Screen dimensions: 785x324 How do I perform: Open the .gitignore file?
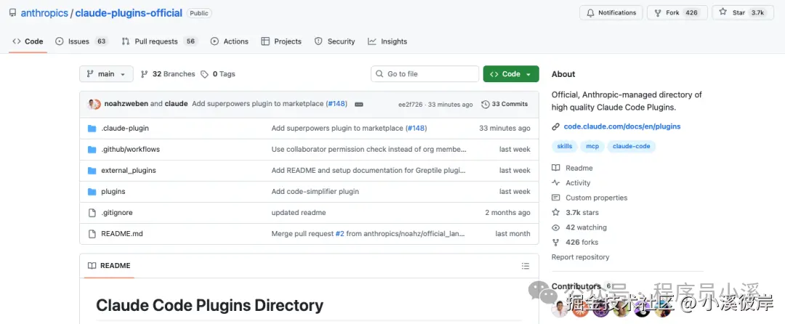coord(116,213)
